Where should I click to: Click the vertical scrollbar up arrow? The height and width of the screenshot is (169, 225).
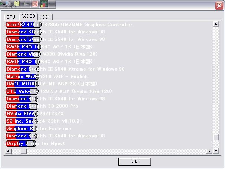coord(216,24)
